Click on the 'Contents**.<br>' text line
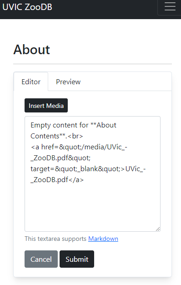The width and height of the screenshot is (181, 285). (57, 136)
